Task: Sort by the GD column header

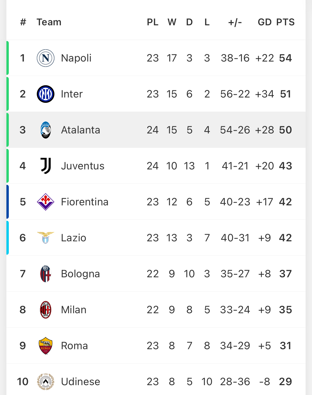Action: coord(265,22)
